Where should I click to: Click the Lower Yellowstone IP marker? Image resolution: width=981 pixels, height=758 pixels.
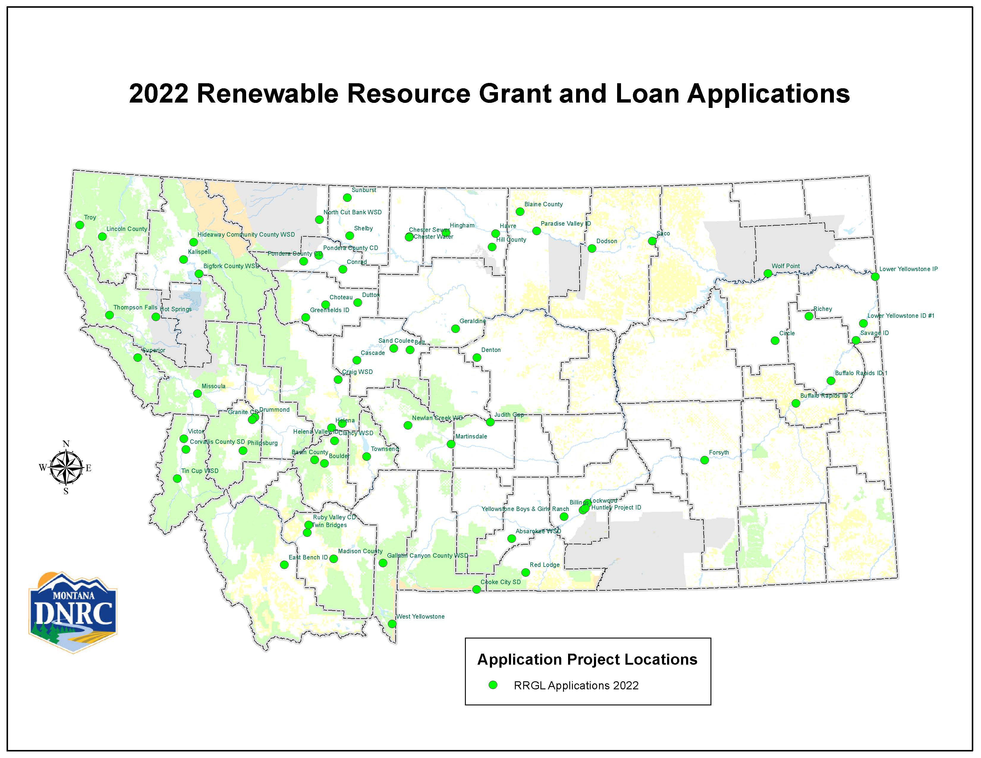[x=875, y=277]
